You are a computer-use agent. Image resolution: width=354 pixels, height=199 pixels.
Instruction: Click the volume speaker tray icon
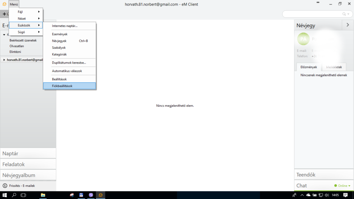tap(327, 195)
